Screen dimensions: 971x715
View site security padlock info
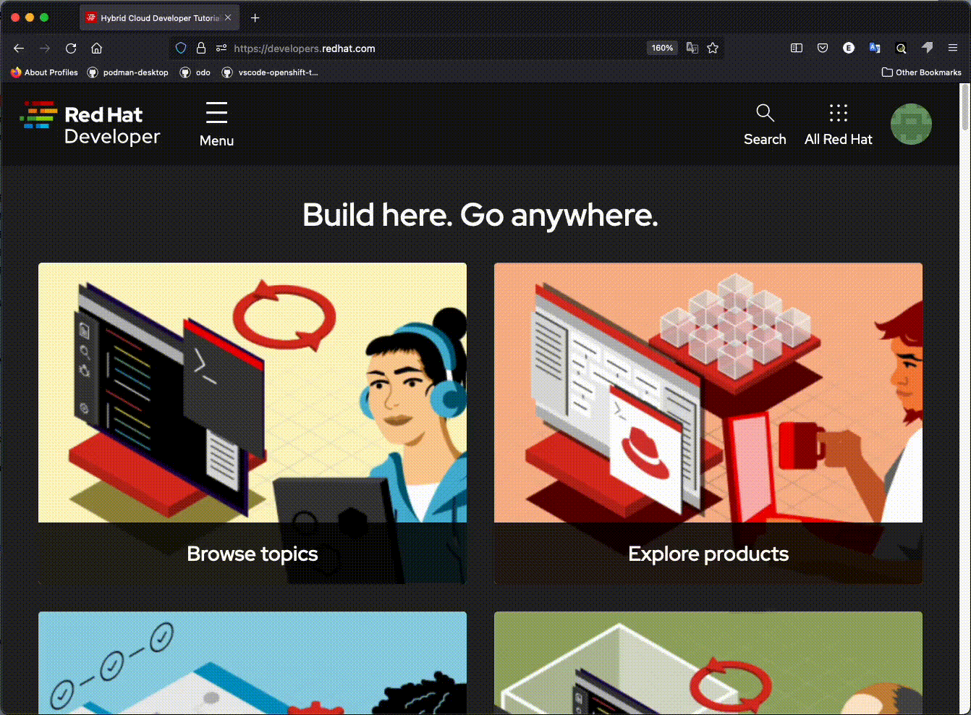coord(201,48)
